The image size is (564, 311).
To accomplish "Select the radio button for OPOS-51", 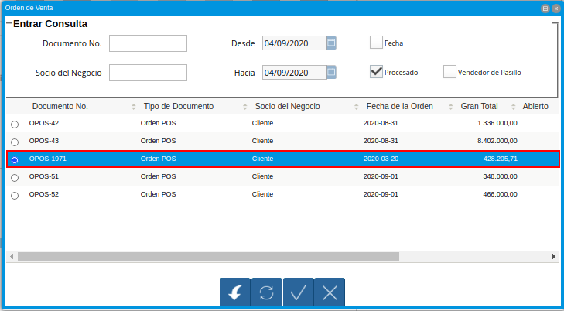I will [15, 178].
